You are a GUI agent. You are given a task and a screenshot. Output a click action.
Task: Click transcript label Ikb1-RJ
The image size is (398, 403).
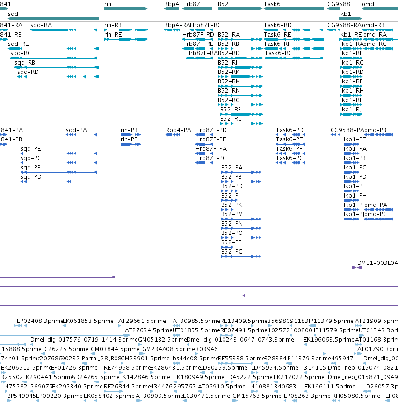351,110
